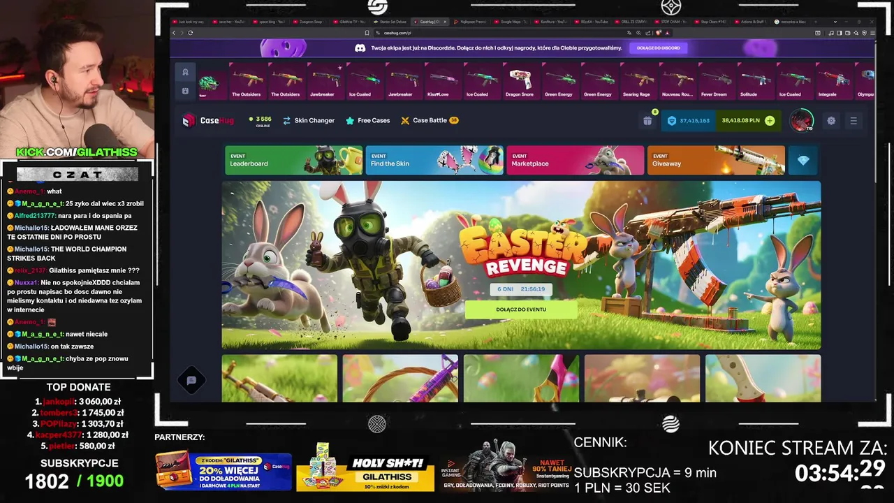Open the Leaderboard event banner
894x503 pixels.
tap(293, 160)
